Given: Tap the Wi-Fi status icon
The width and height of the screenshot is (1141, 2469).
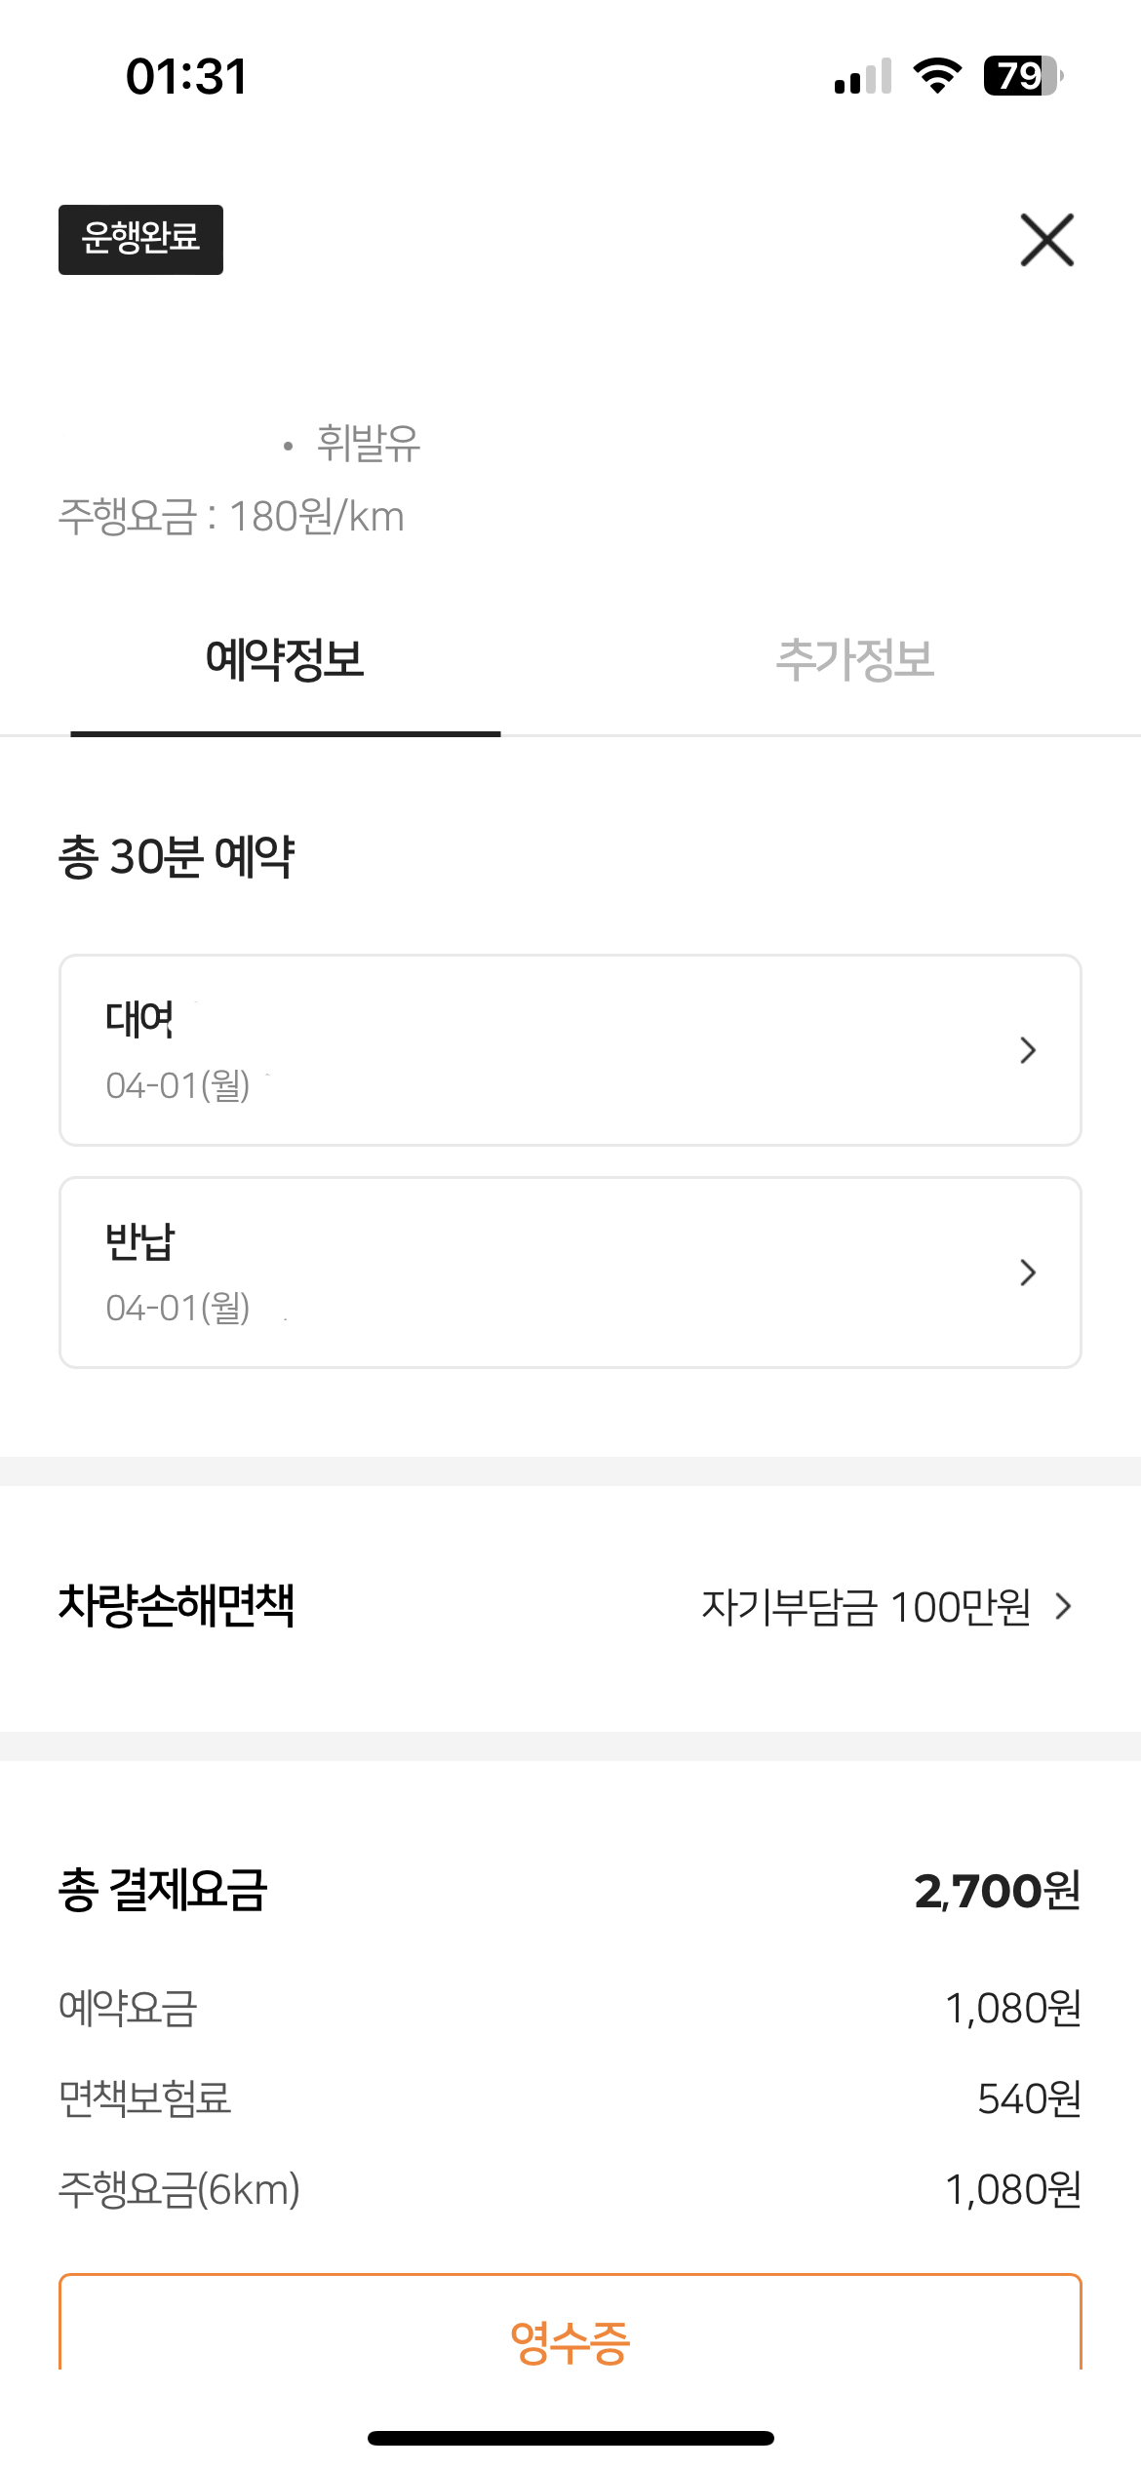Looking at the screenshot, I should tap(937, 76).
